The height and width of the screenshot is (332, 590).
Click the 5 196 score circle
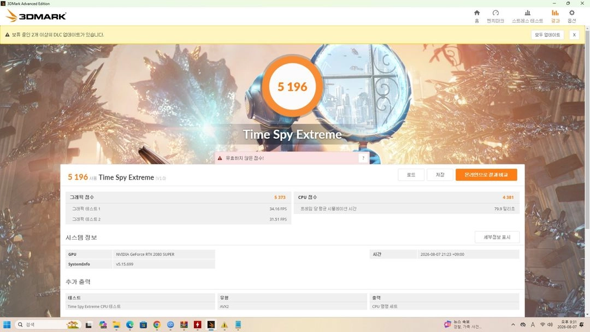(292, 86)
